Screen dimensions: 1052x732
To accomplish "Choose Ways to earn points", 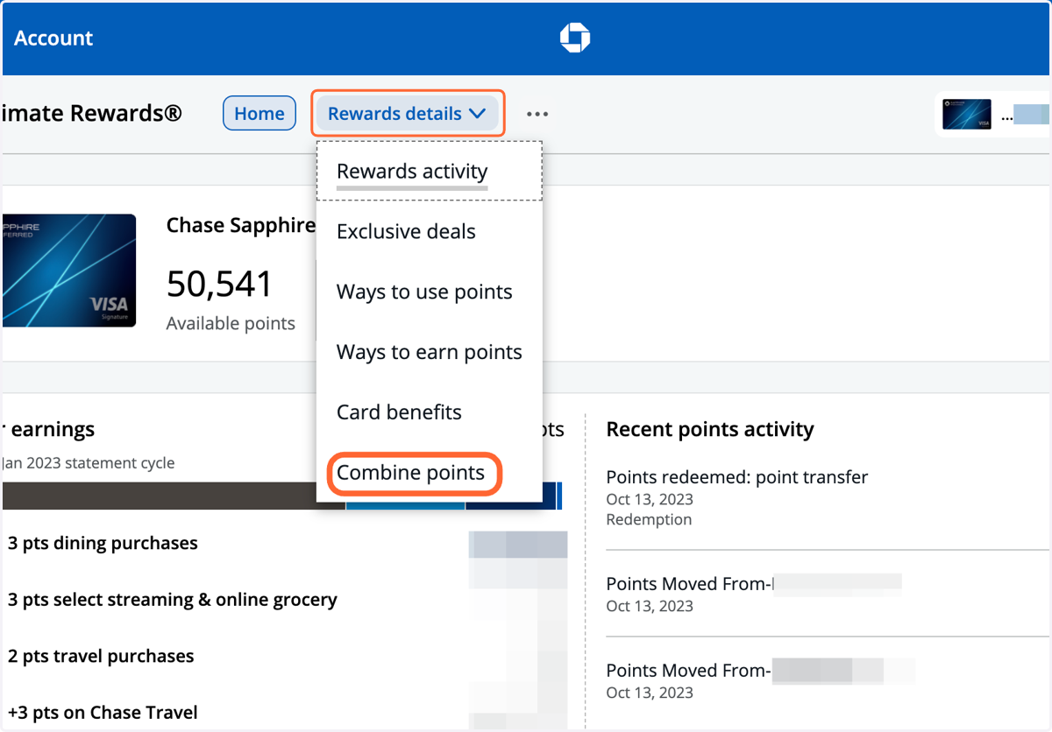I will (430, 352).
